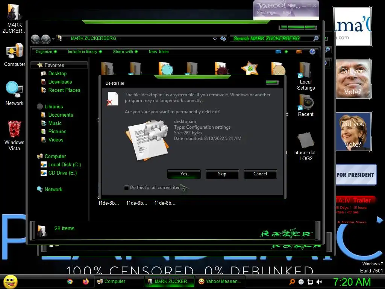The image size is (385, 289).
Task: Click the bottom 'Did you Vote?' gadget
Action: coord(354,132)
